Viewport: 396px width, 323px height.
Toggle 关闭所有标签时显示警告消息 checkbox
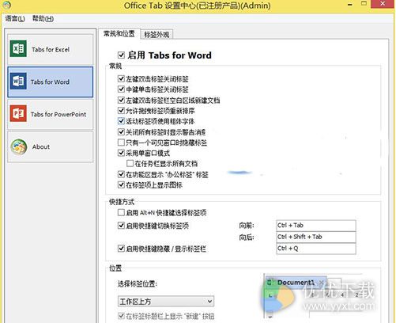coord(121,131)
